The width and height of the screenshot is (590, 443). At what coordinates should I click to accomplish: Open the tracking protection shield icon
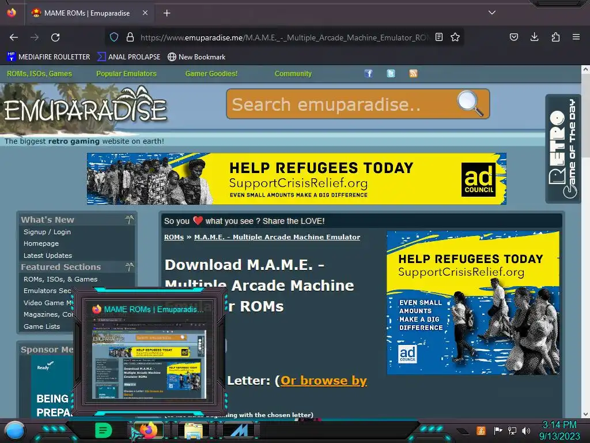point(114,37)
